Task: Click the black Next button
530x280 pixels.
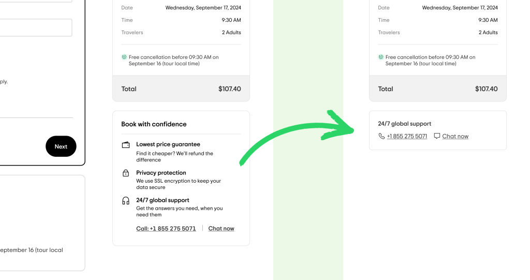Action: pyautogui.click(x=61, y=146)
